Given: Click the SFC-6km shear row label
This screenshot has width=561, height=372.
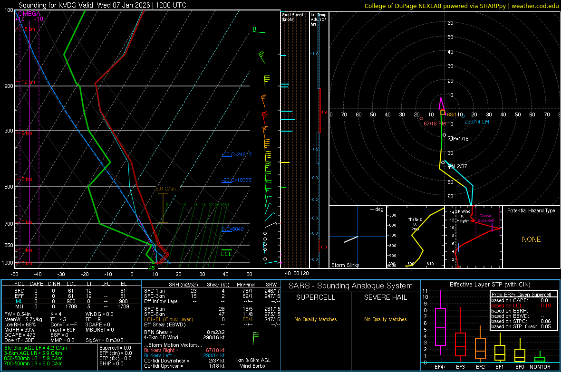Looking at the screenshot, I should 154,309.
